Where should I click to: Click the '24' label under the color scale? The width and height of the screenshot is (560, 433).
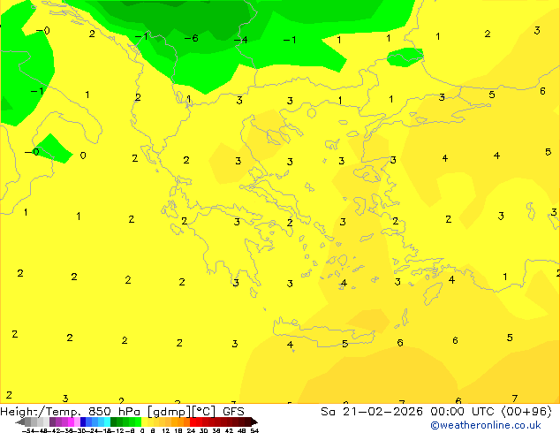click(x=191, y=430)
